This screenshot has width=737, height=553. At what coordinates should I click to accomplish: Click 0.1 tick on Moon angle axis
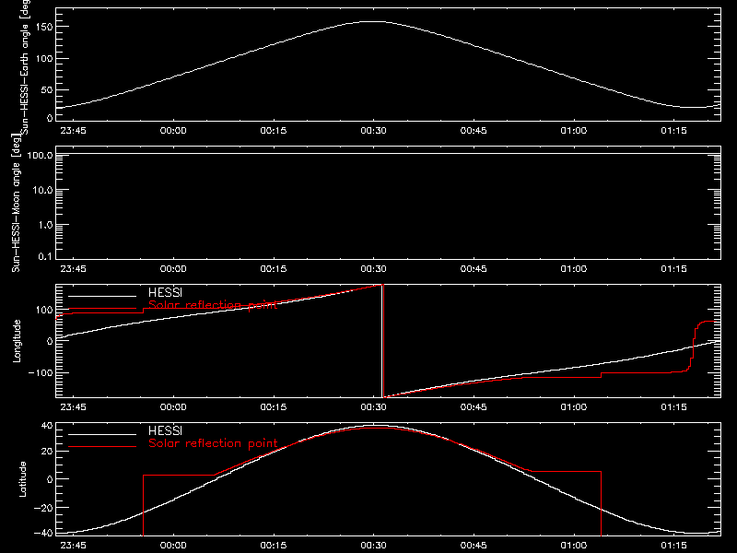[x=45, y=256]
